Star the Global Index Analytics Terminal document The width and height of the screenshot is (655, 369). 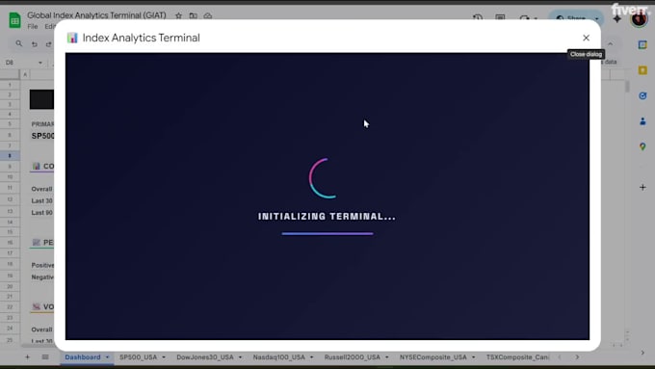[179, 15]
